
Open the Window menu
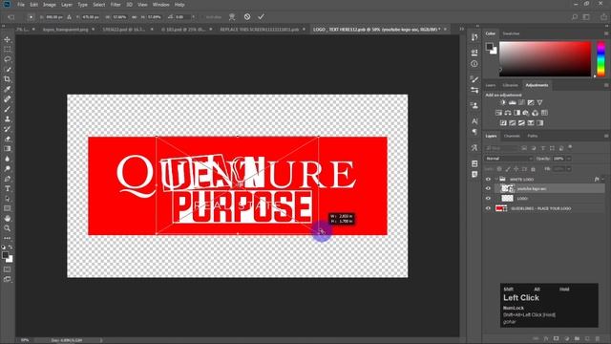click(x=160, y=5)
